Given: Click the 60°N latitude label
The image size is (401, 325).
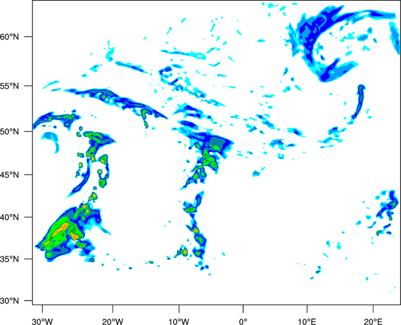Looking at the screenshot, I should (10, 36).
